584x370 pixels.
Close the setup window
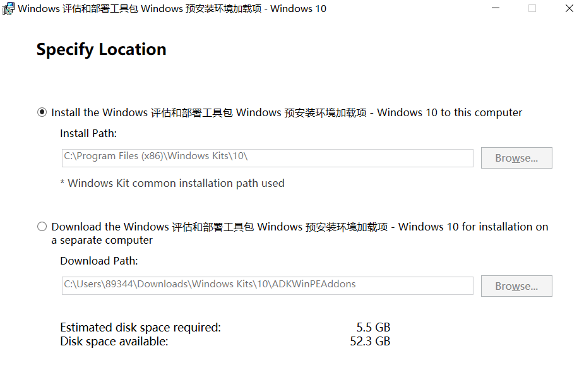point(569,9)
